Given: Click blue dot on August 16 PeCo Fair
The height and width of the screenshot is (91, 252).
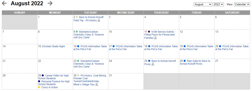Looking at the screenshot, I should (78, 46).
